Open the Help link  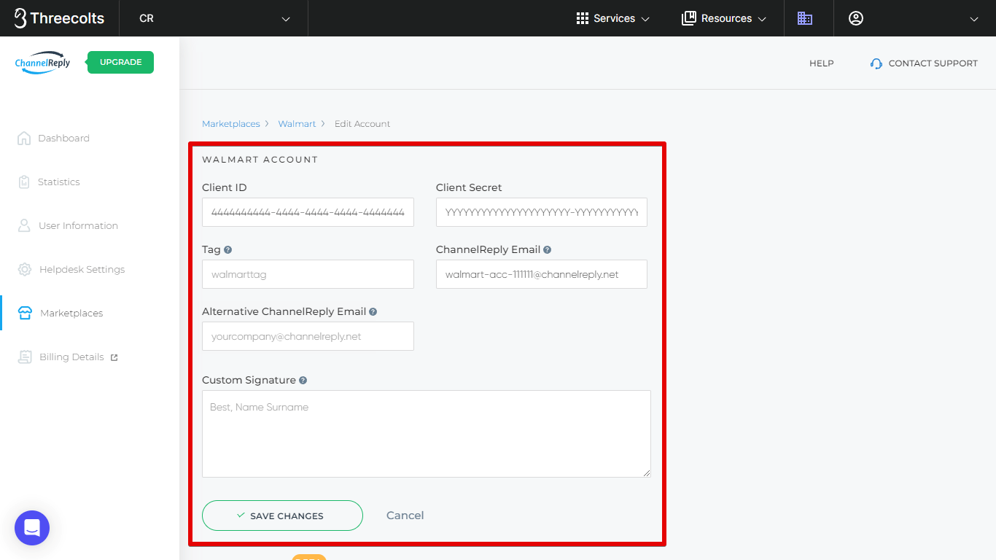point(821,63)
